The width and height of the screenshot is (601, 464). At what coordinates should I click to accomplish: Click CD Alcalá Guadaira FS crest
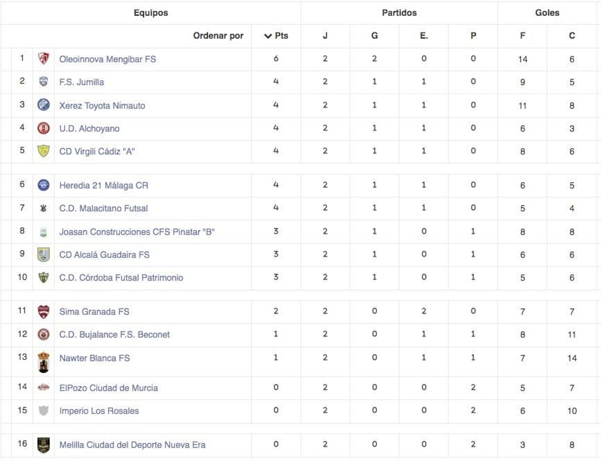tap(44, 255)
